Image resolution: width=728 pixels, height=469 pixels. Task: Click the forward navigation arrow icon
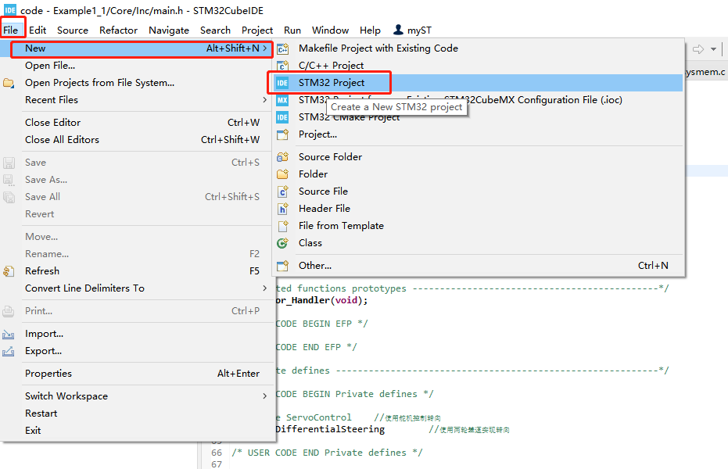[698, 49]
